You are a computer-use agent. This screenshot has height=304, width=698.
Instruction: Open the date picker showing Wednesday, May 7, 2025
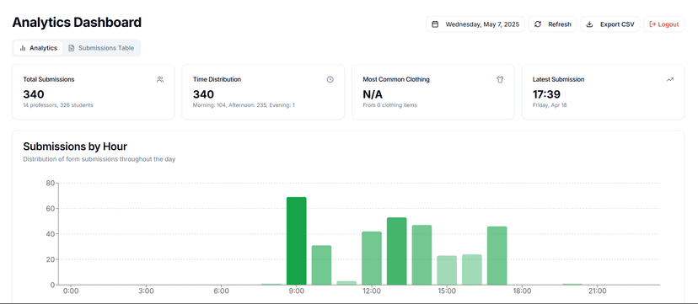click(475, 24)
